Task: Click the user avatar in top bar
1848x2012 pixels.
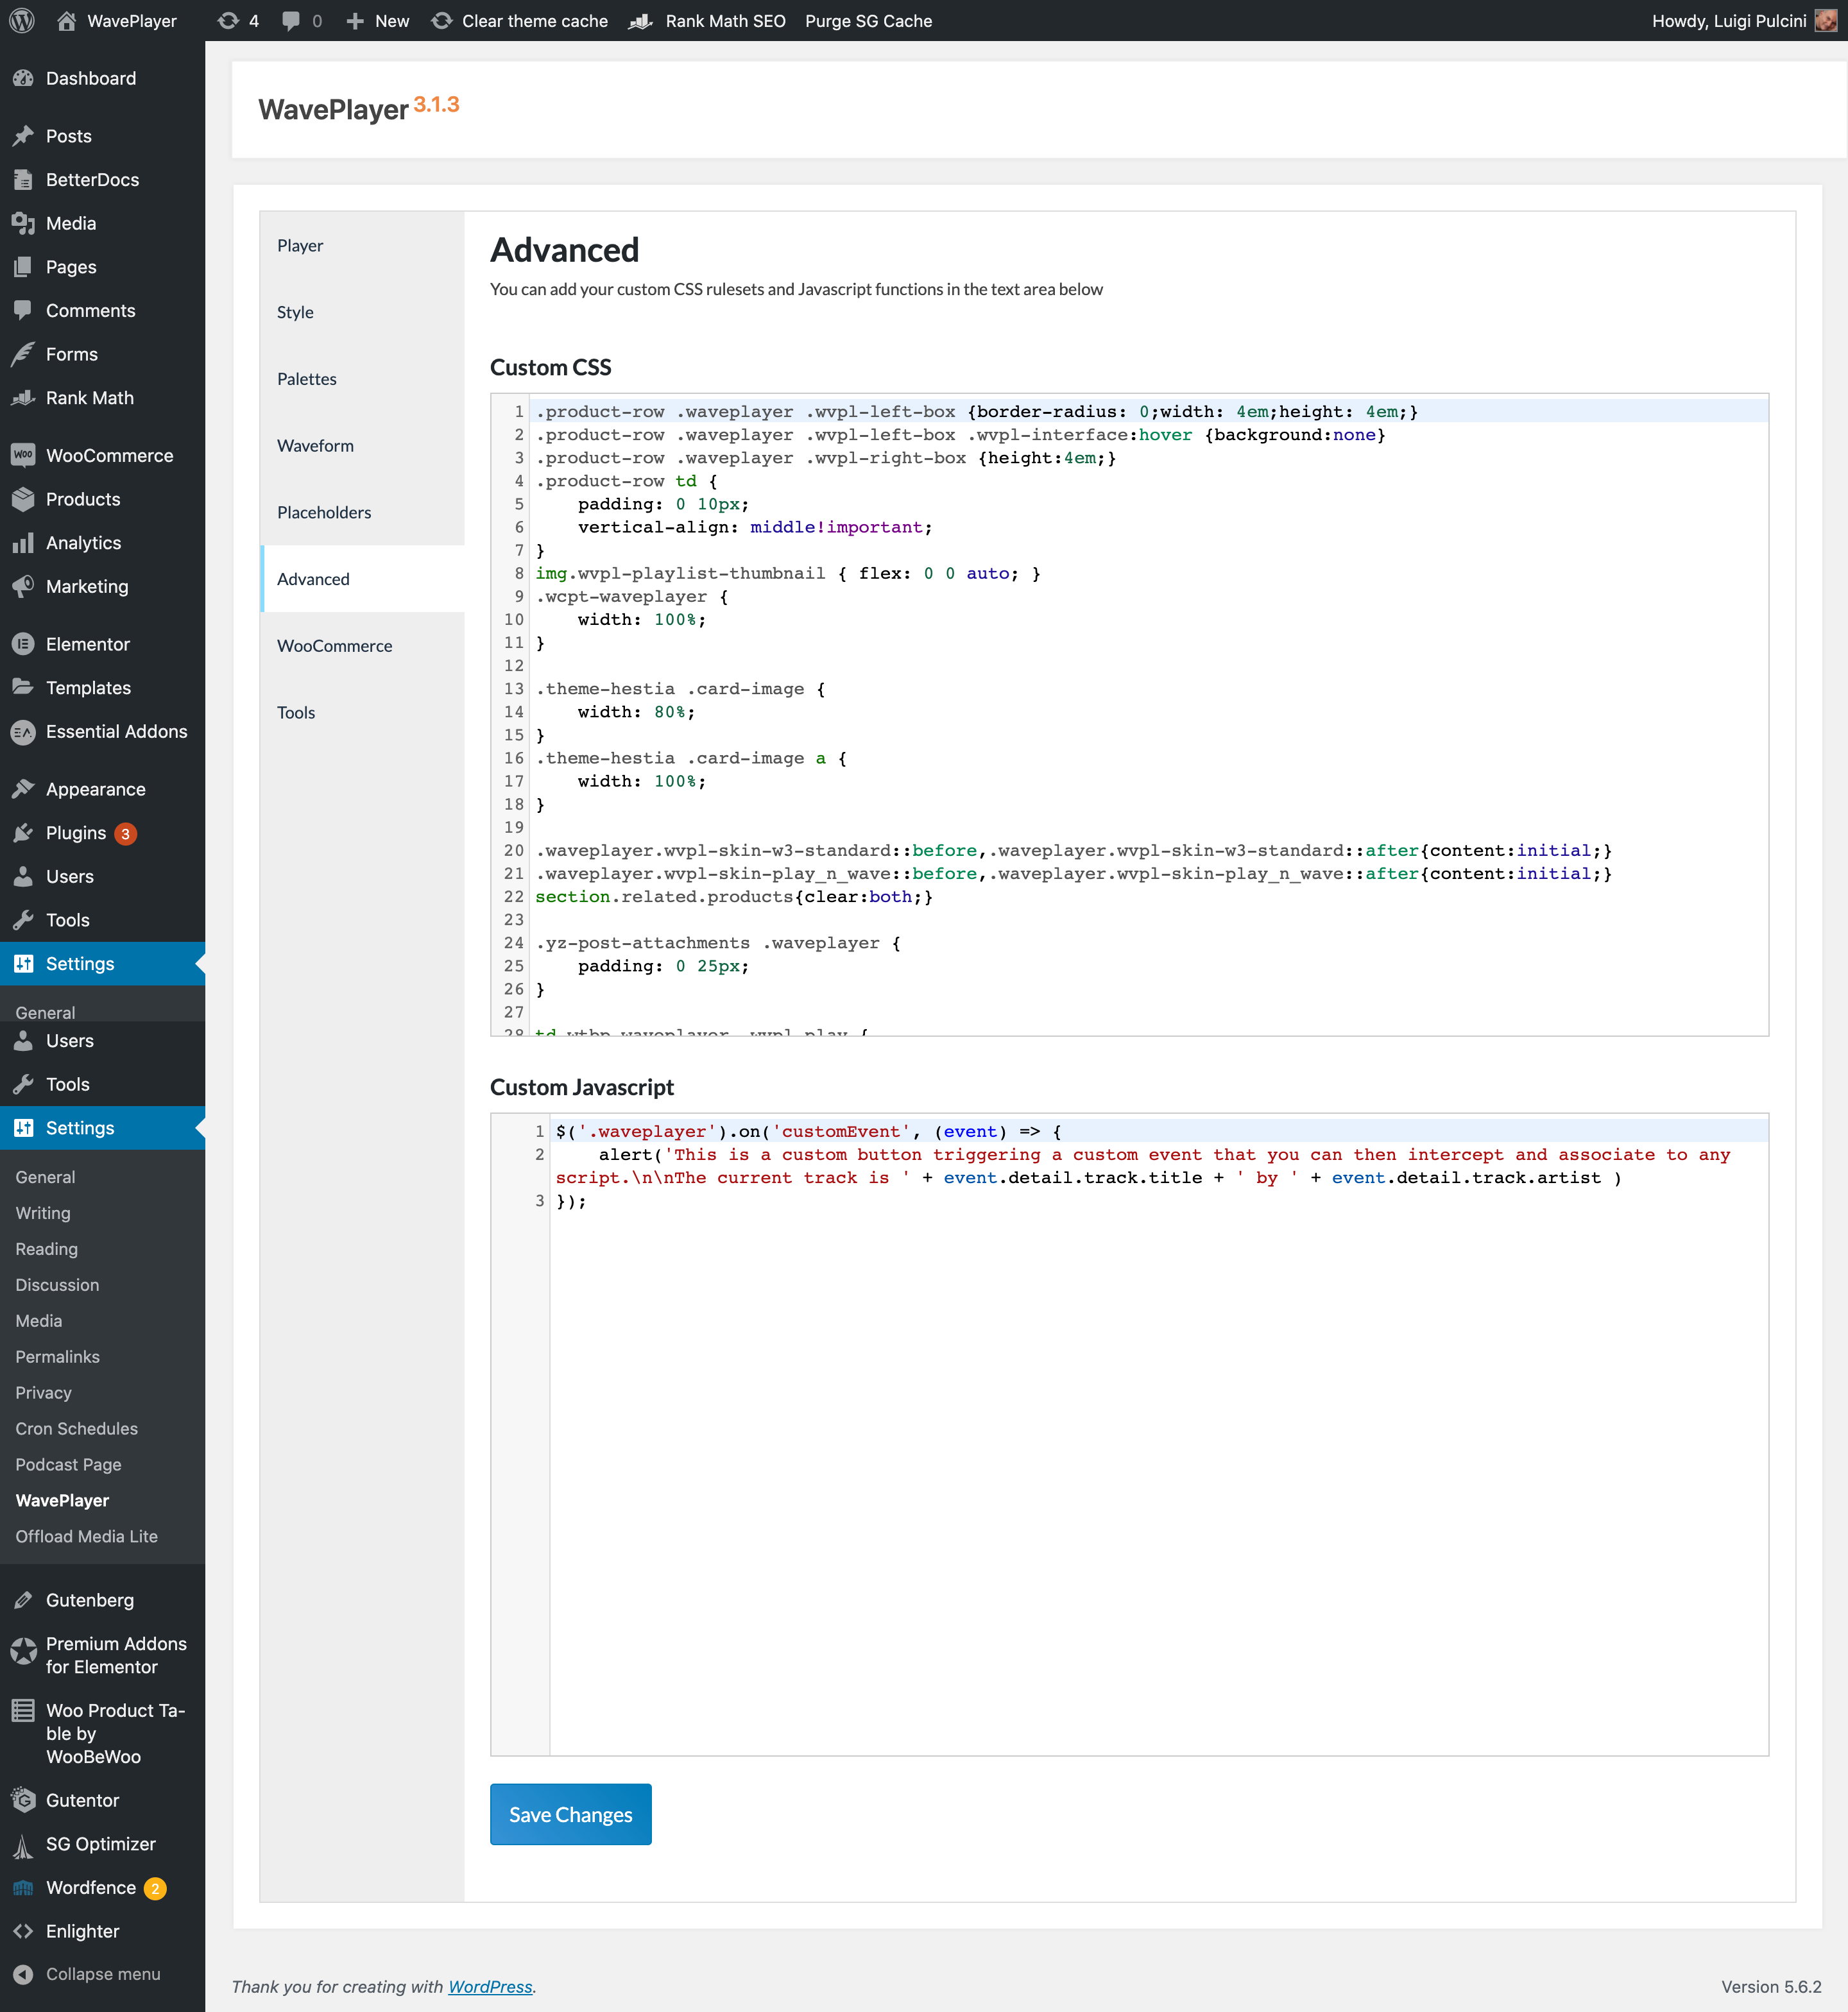Action: 1825,21
